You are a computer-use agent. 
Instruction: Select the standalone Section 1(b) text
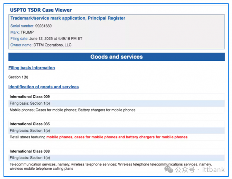pos(18,77)
